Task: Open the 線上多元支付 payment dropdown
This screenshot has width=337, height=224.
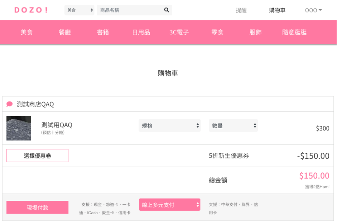Action: coord(170,205)
